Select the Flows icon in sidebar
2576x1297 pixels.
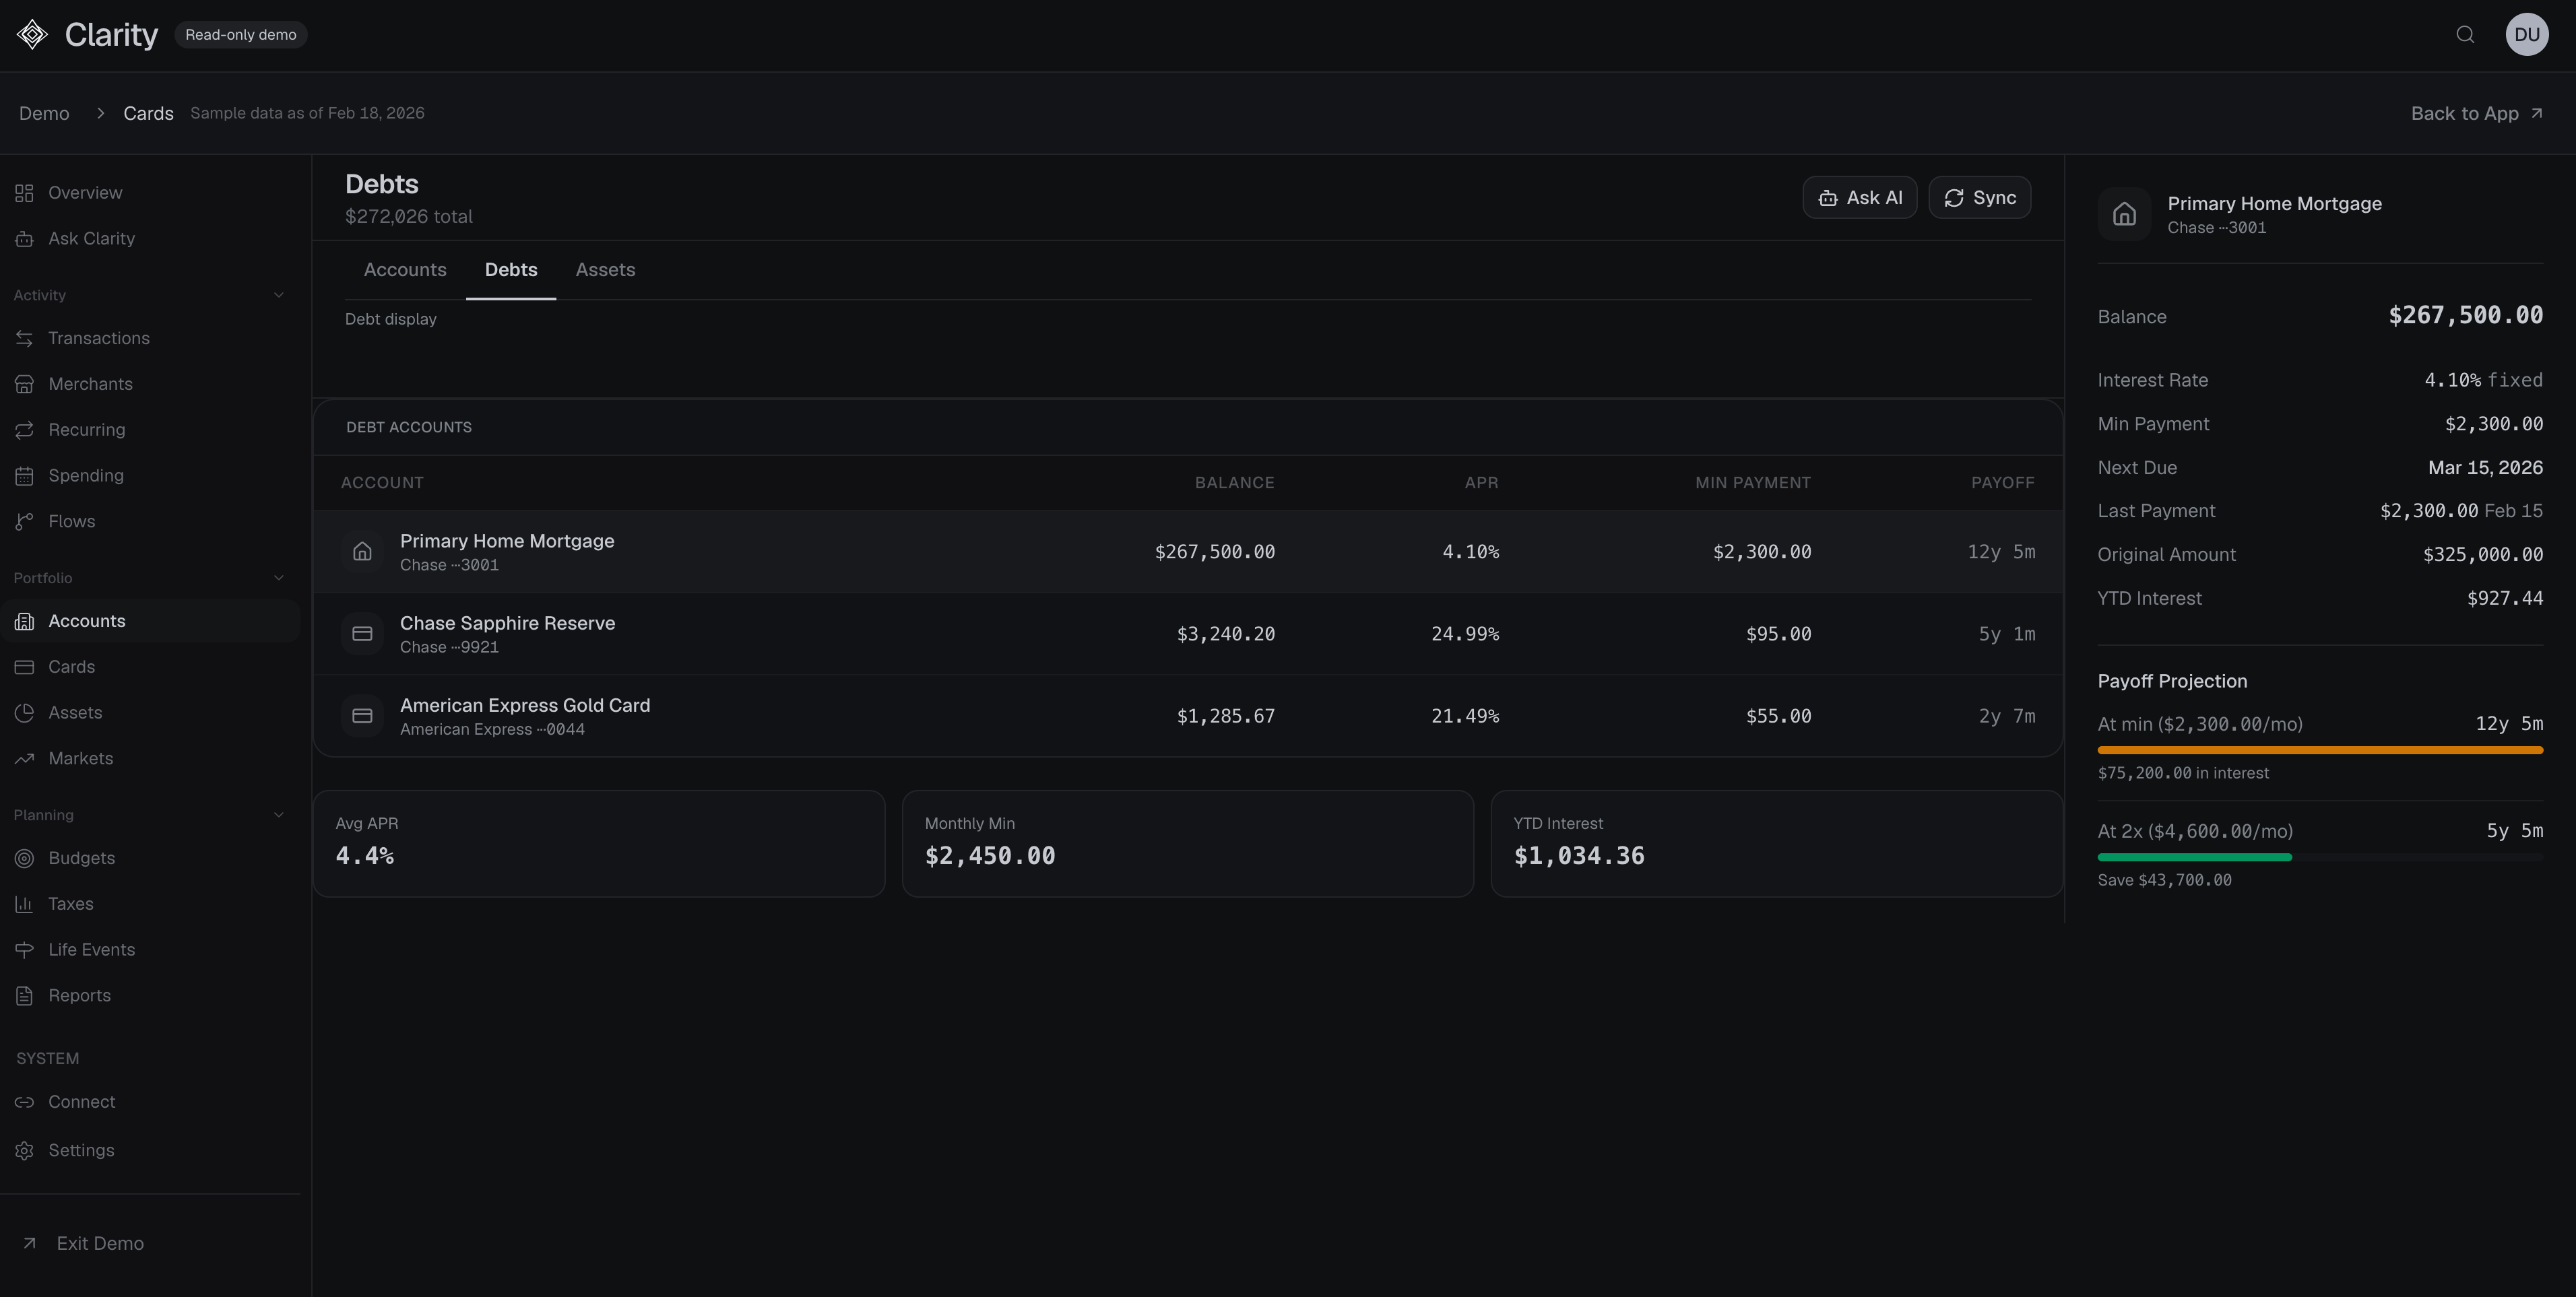25,521
